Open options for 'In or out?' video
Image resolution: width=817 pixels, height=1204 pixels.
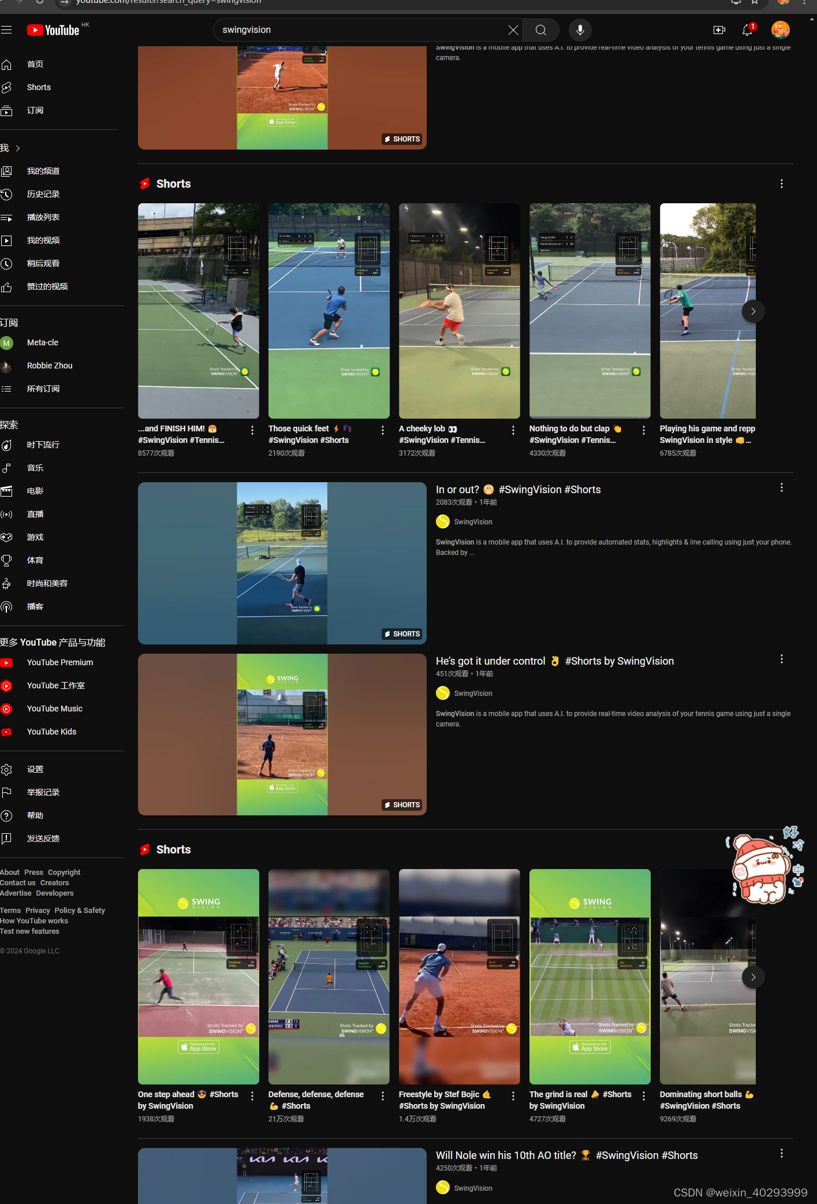pyautogui.click(x=782, y=488)
